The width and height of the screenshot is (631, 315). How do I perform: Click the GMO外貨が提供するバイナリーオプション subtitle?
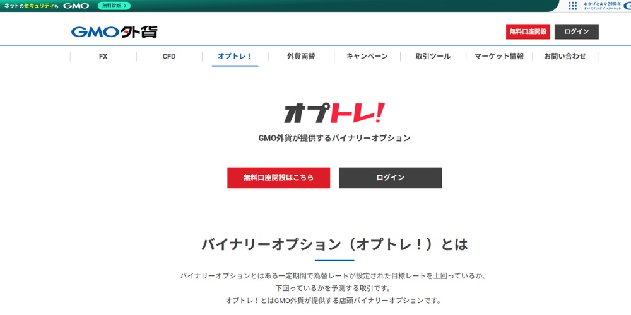coord(334,138)
